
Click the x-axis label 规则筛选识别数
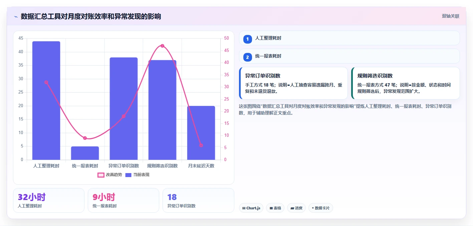[x=162, y=166]
